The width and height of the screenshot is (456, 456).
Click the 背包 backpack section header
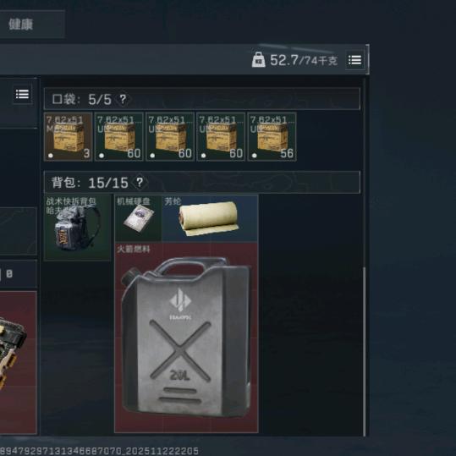(202, 183)
